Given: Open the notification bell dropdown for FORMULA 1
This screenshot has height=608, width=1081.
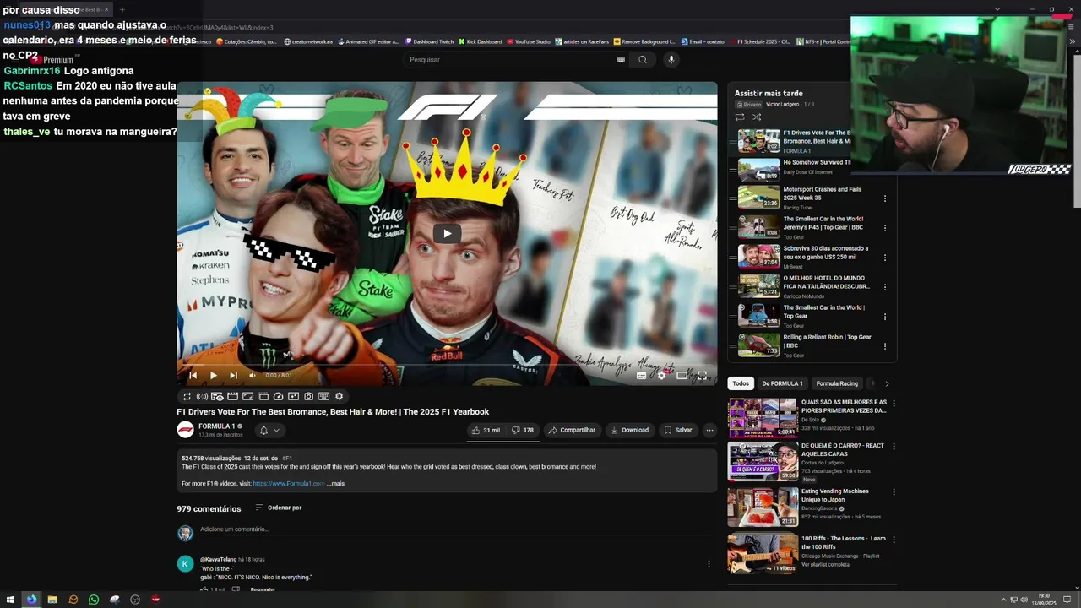Looking at the screenshot, I should tap(269, 431).
